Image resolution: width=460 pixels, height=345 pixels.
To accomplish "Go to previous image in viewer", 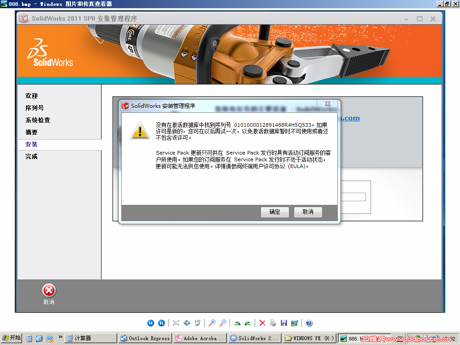I will coord(150,323).
